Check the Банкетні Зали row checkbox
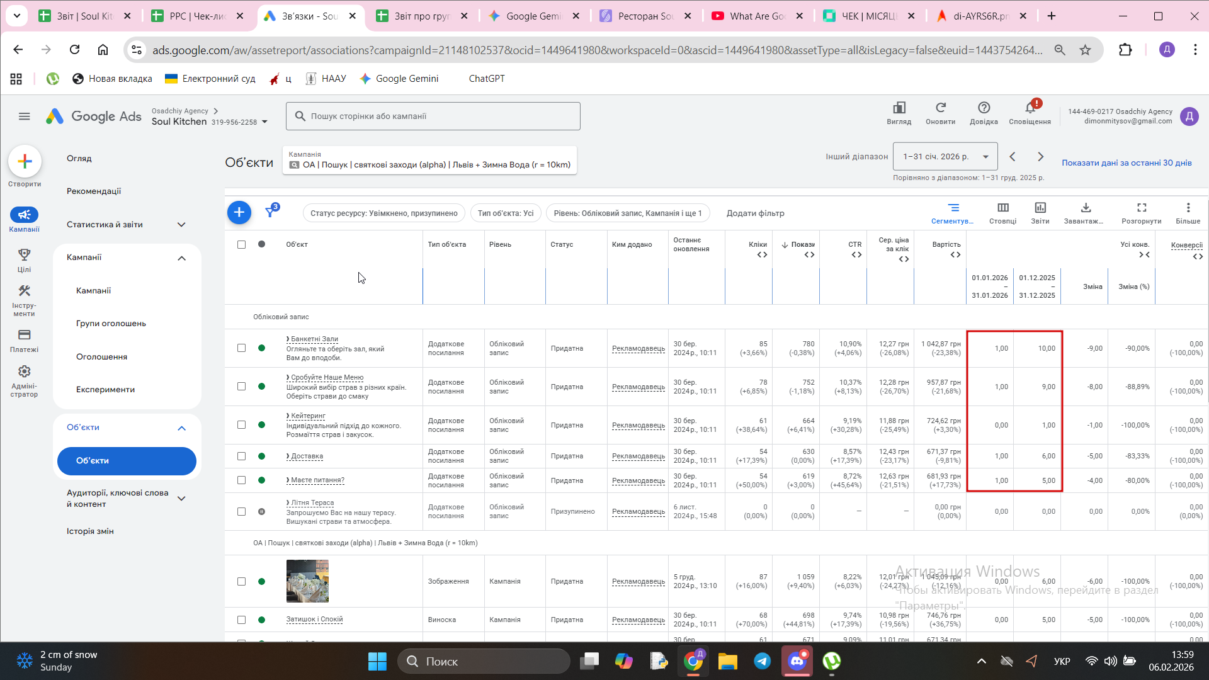 pyautogui.click(x=241, y=348)
